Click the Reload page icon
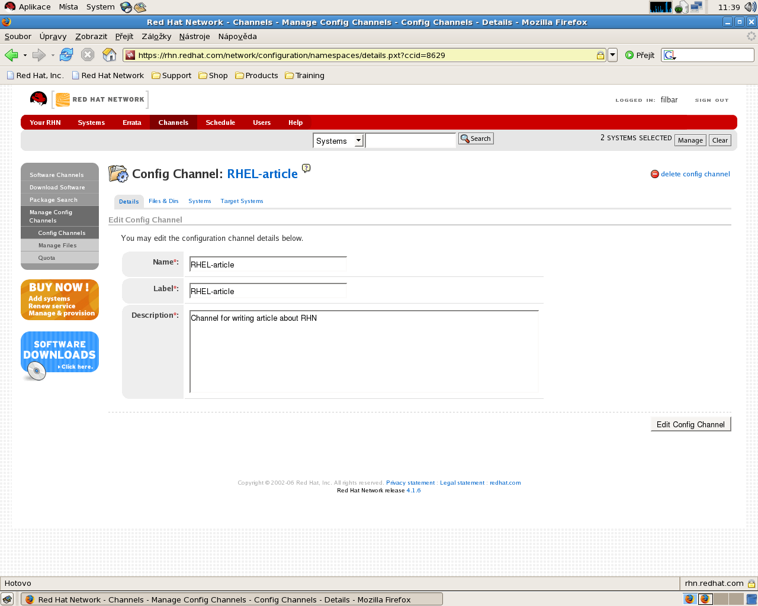 tap(66, 55)
